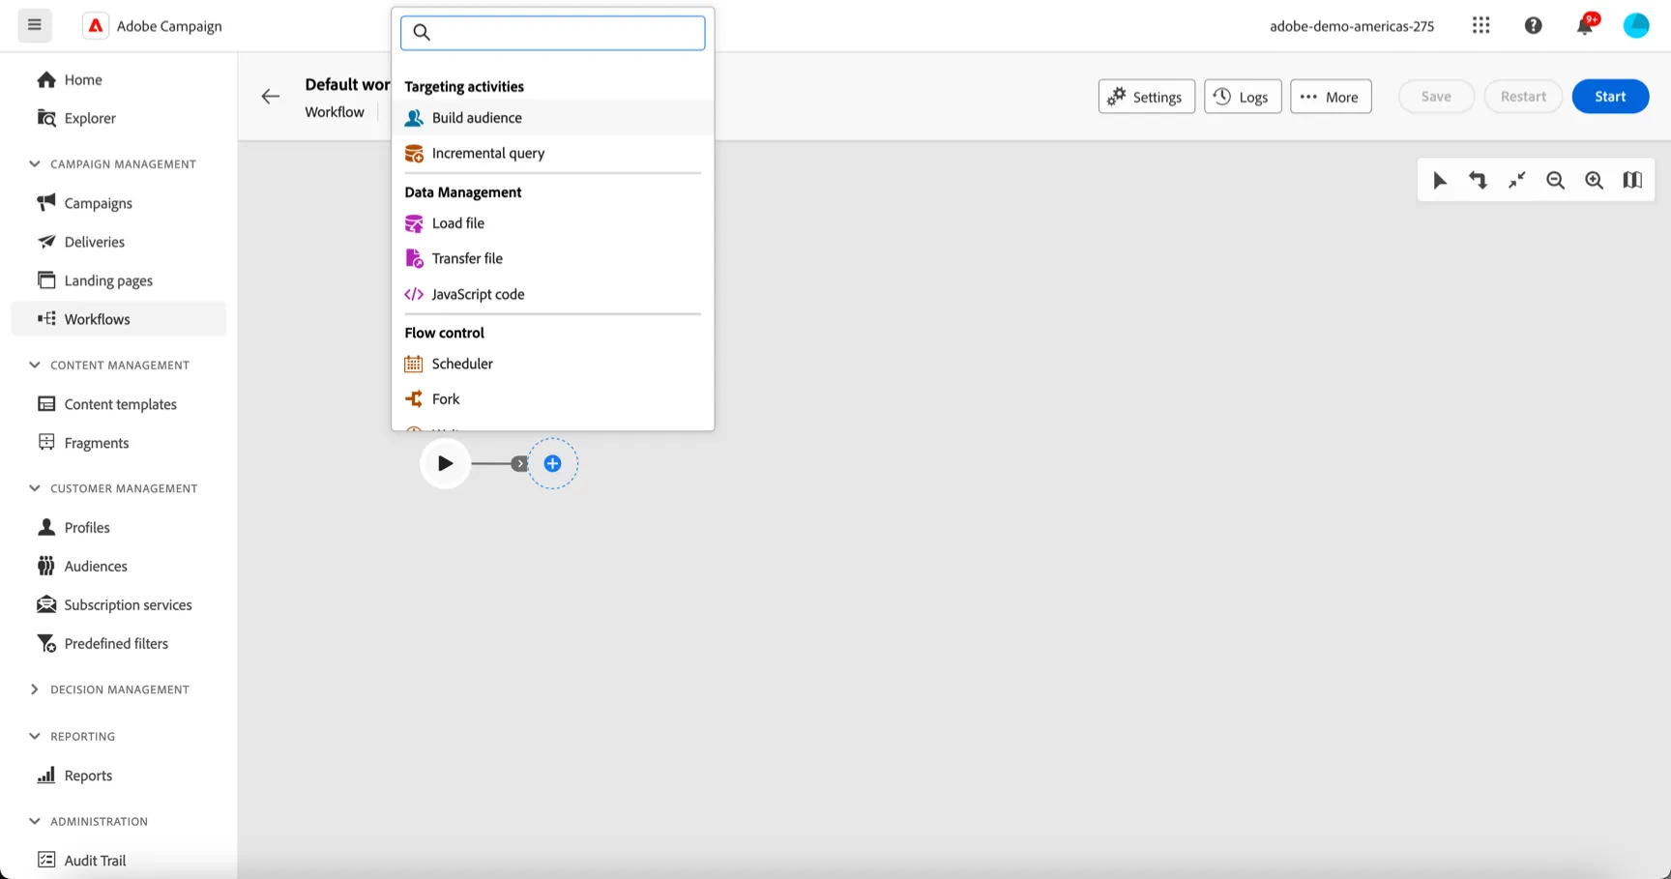Open the apps grid switcher
This screenshot has width=1671, height=879.
pyautogui.click(x=1480, y=26)
